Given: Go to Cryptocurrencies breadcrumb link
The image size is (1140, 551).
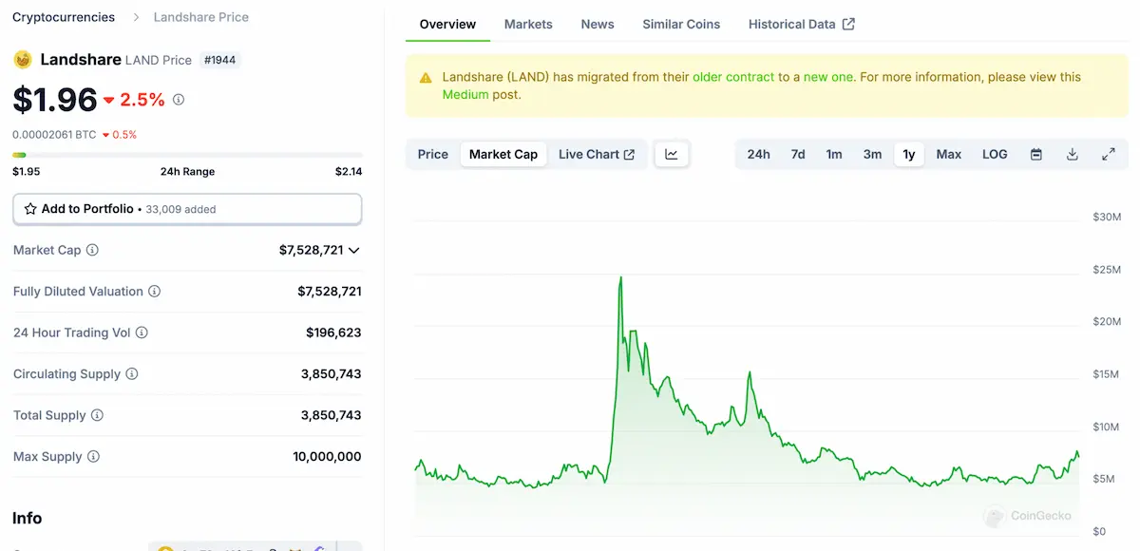Looking at the screenshot, I should coord(64,17).
